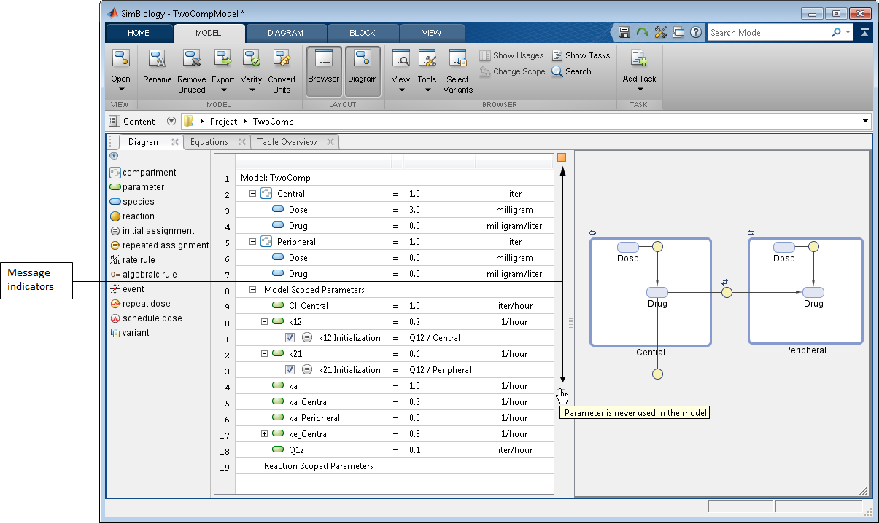Screen dimensions: 879x523
Task: Switch to the BLOCK ribbon tab
Action: coord(363,33)
